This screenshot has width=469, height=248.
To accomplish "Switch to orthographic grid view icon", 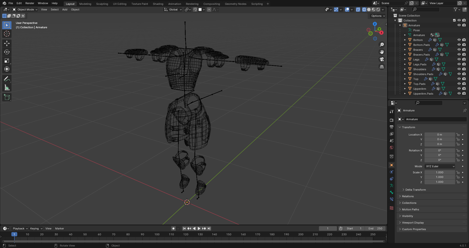I will coord(382,67).
